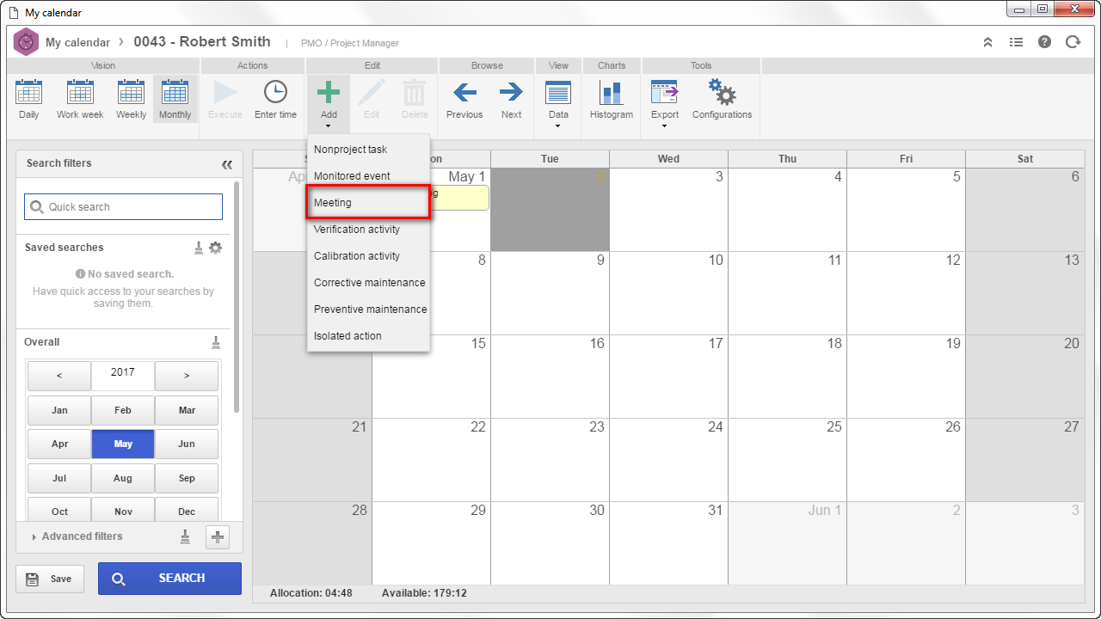The width and height of the screenshot is (1101, 619).
Task: Collapse the Search filters panel
Action: click(227, 164)
